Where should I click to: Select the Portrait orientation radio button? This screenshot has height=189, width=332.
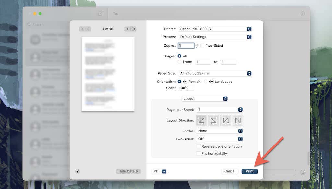[x=179, y=82]
